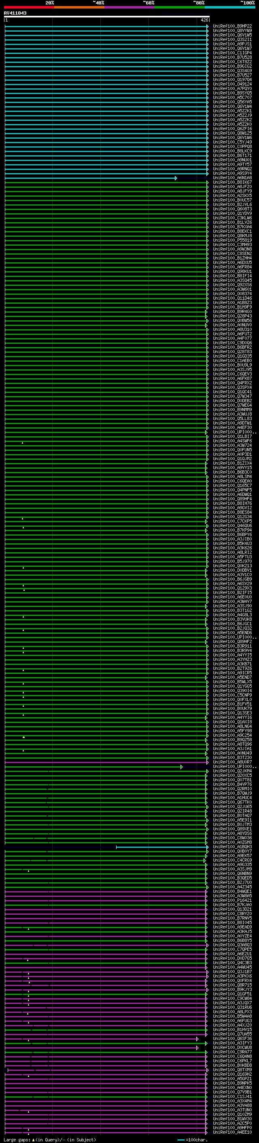This screenshot has width=259, height=1143.
Task: Click the orange ~40% legend color segment
Action: pos(79,7)
